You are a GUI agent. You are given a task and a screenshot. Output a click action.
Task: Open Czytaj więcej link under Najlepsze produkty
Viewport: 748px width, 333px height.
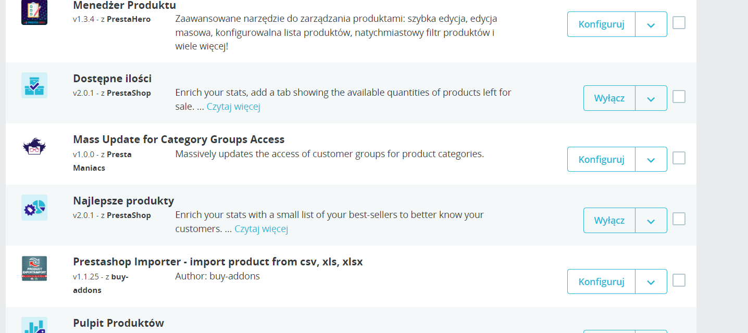261,229
